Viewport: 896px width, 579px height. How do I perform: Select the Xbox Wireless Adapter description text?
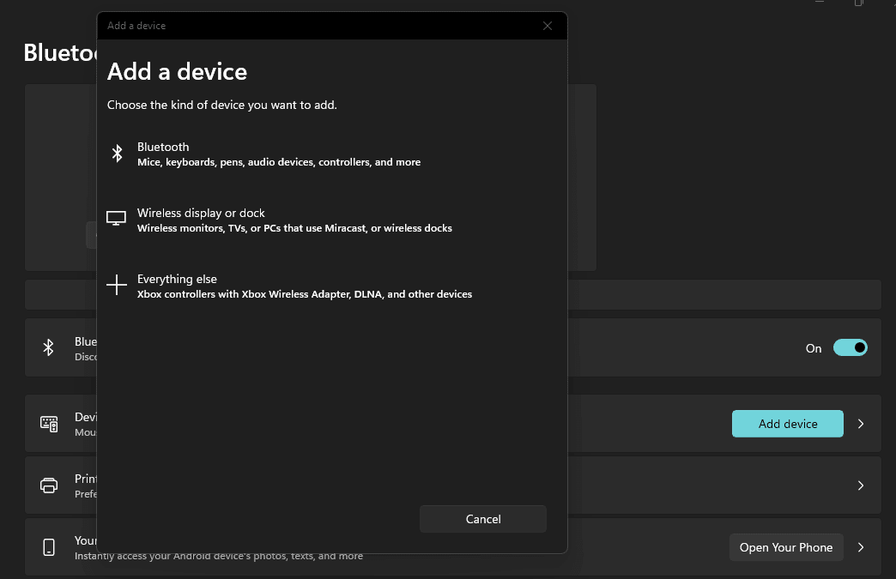305,293
